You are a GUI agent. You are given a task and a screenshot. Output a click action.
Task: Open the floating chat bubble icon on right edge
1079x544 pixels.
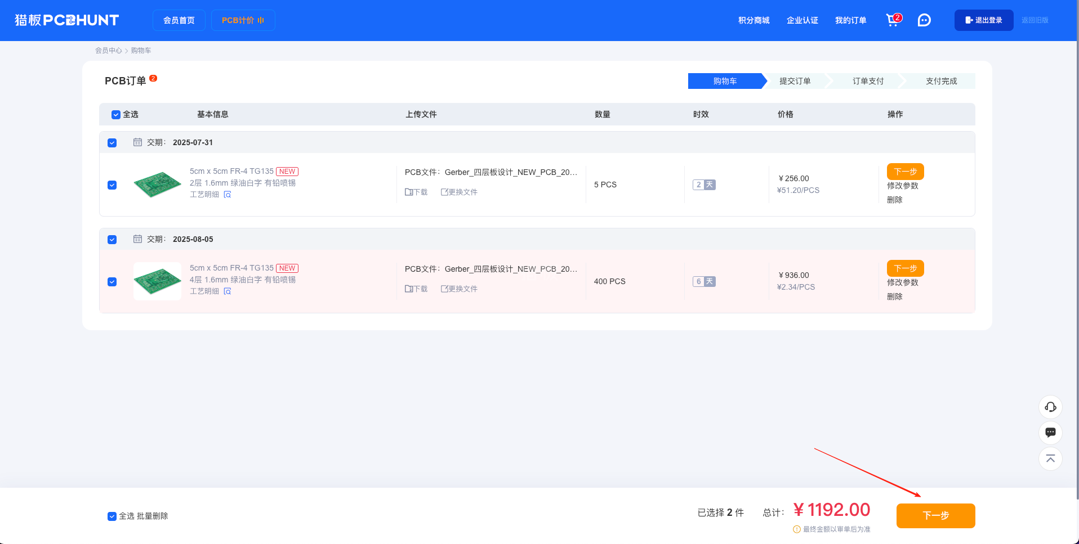1050,433
